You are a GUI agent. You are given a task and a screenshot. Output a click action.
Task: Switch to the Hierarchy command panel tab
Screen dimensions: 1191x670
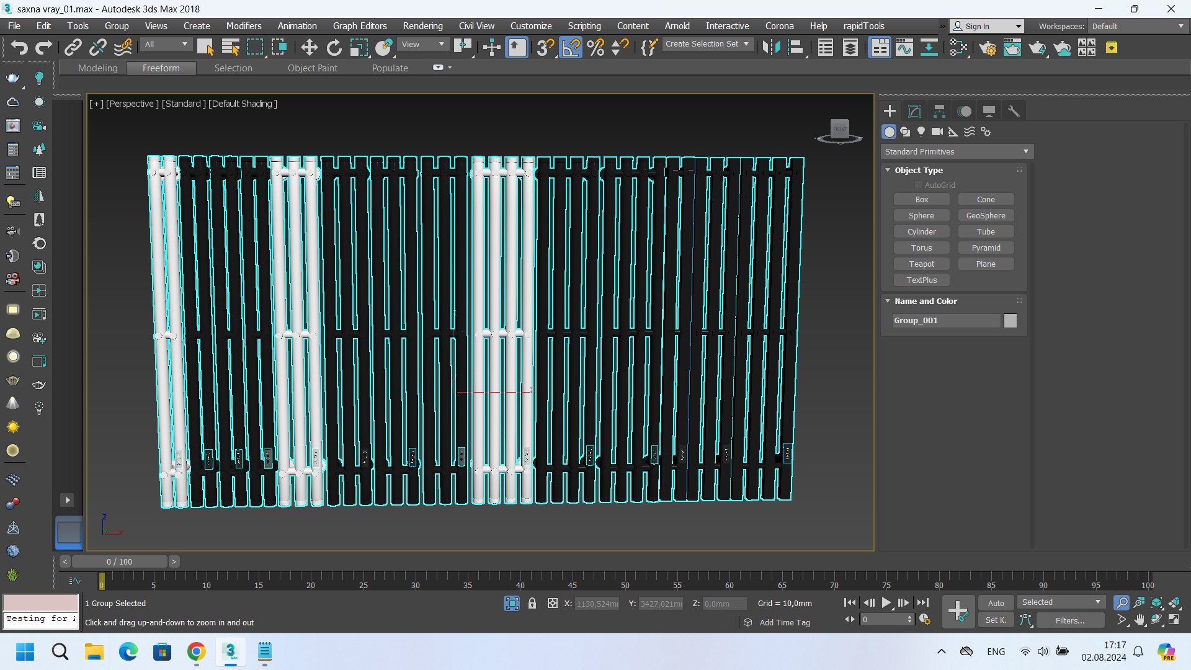[x=939, y=111]
